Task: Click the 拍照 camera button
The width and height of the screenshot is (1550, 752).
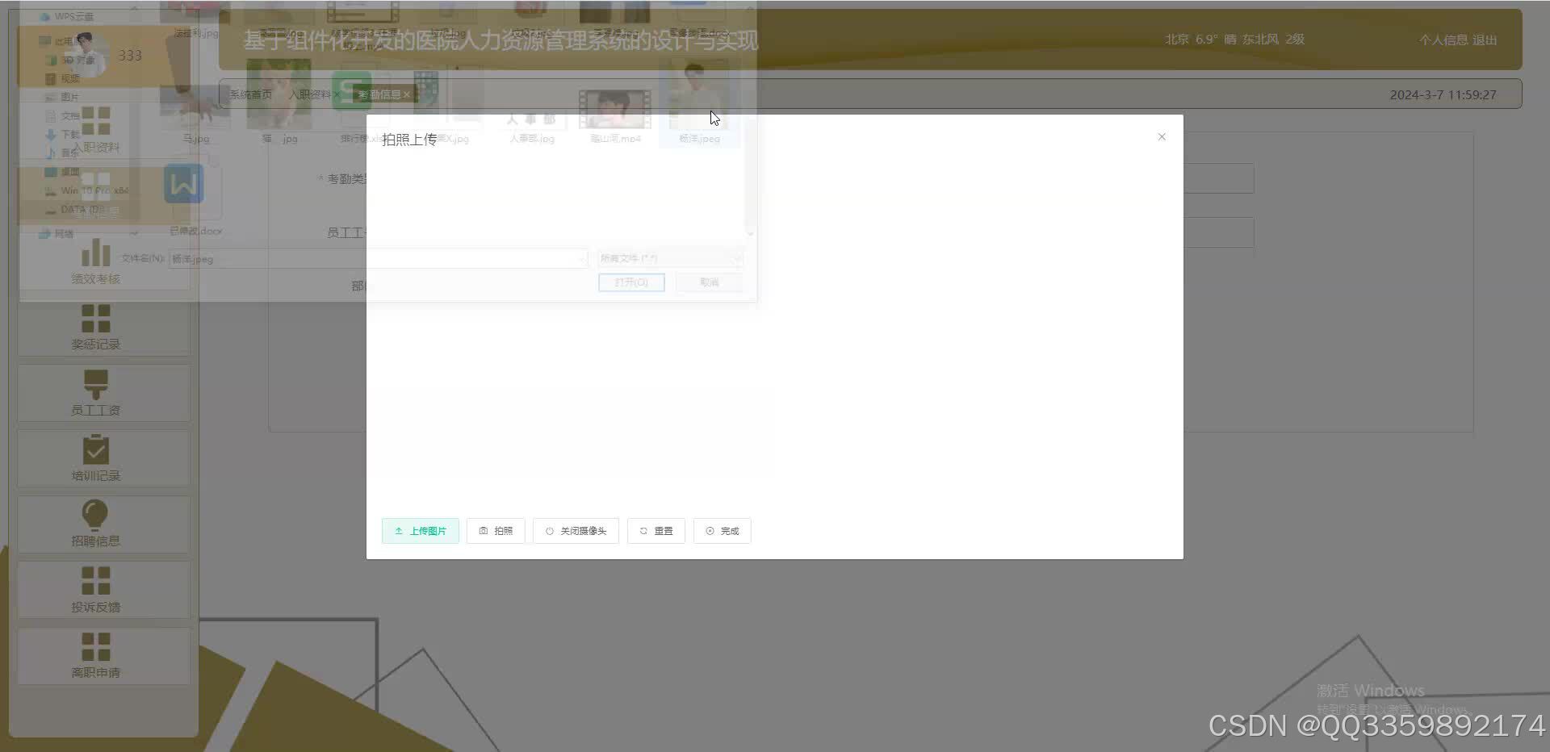Action: (496, 531)
